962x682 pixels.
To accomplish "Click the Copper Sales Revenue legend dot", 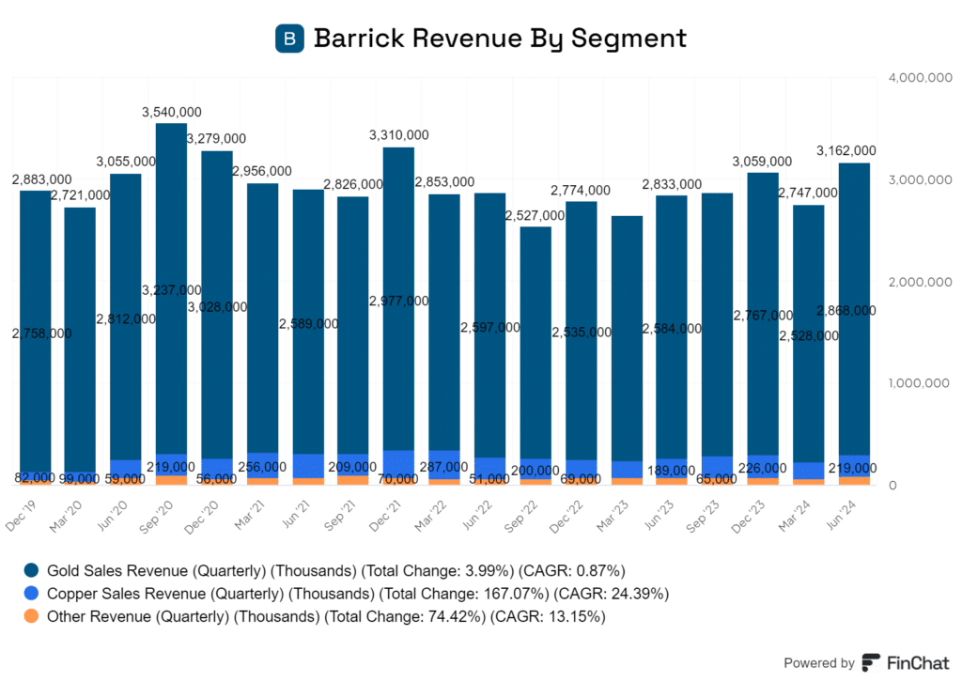I will [32, 594].
